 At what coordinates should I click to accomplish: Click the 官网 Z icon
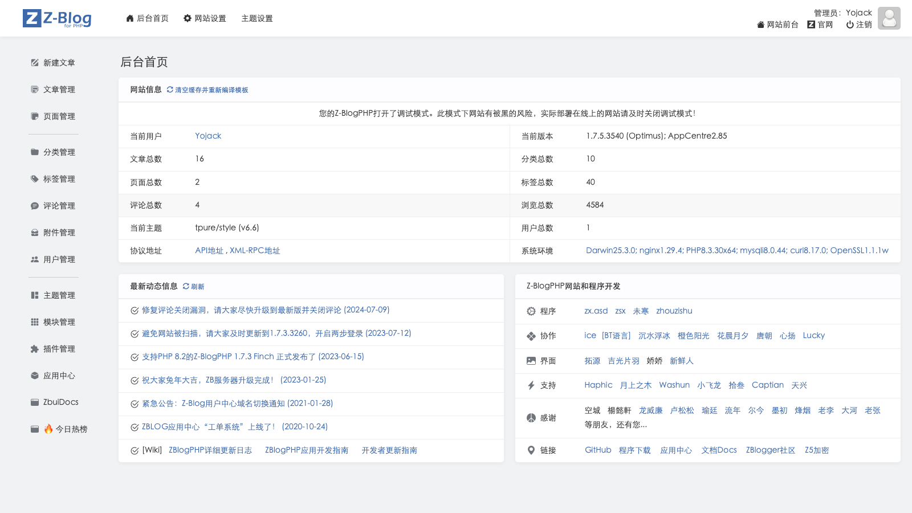(x=811, y=25)
